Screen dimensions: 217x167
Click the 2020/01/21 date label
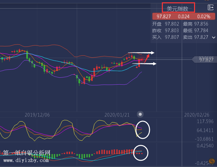[x=117, y=115]
